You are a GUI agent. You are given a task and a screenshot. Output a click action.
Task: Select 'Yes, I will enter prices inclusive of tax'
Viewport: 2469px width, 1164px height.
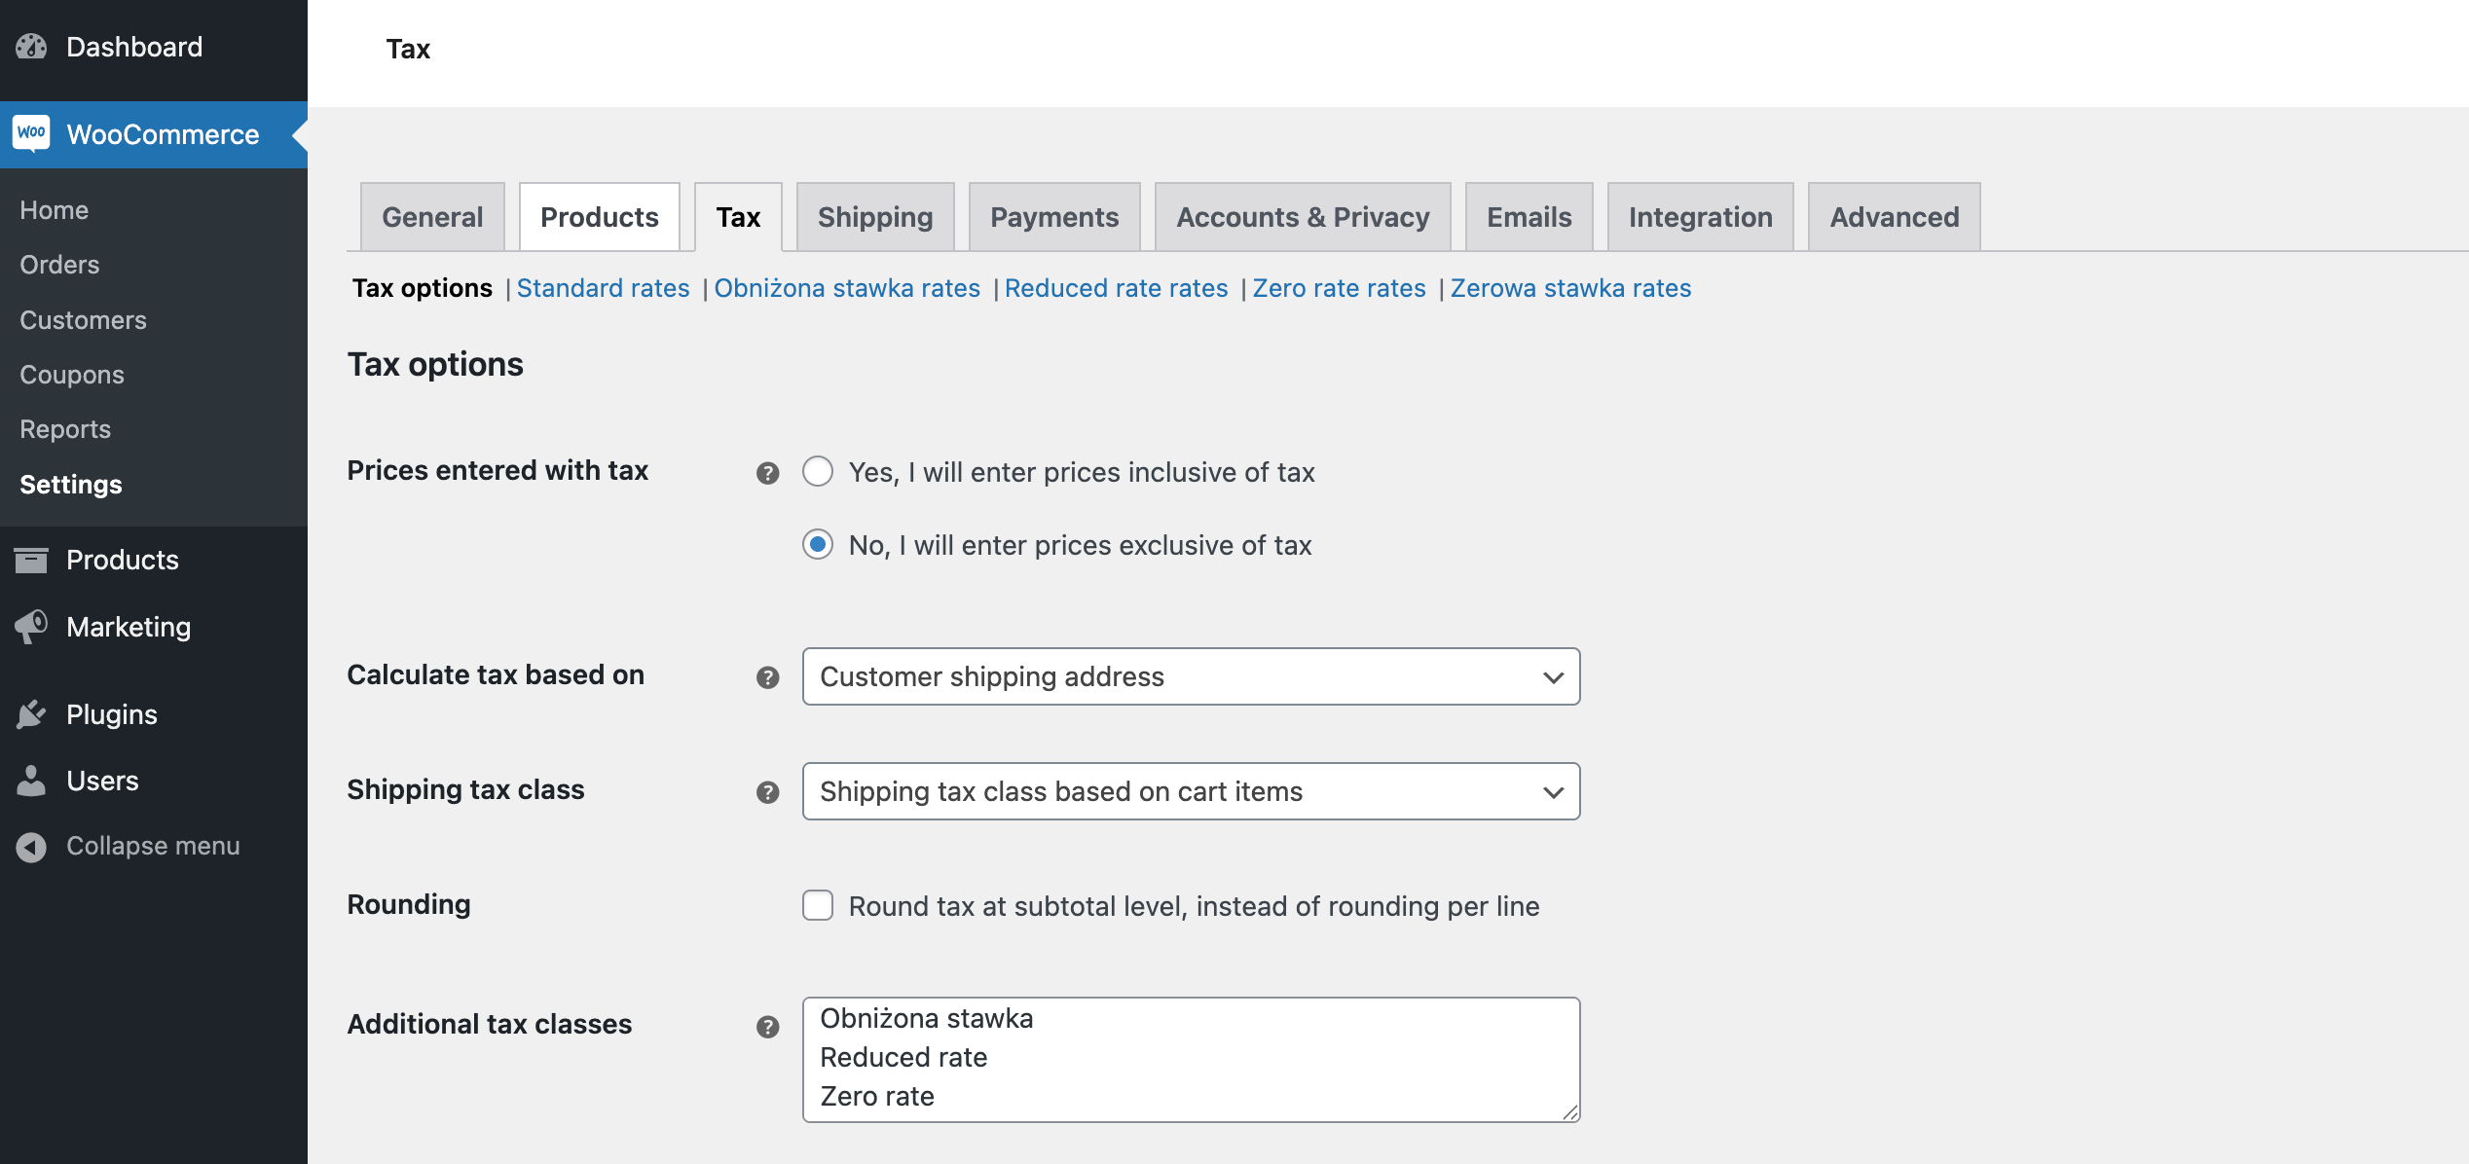click(x=818, y=472)
